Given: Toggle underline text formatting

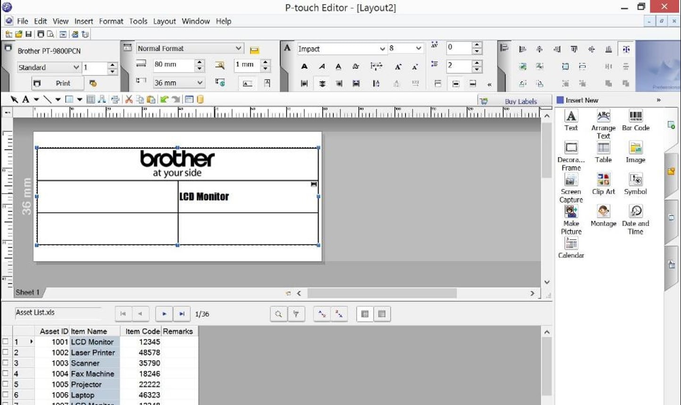Looking at the screenshot, I should point(338,67).
